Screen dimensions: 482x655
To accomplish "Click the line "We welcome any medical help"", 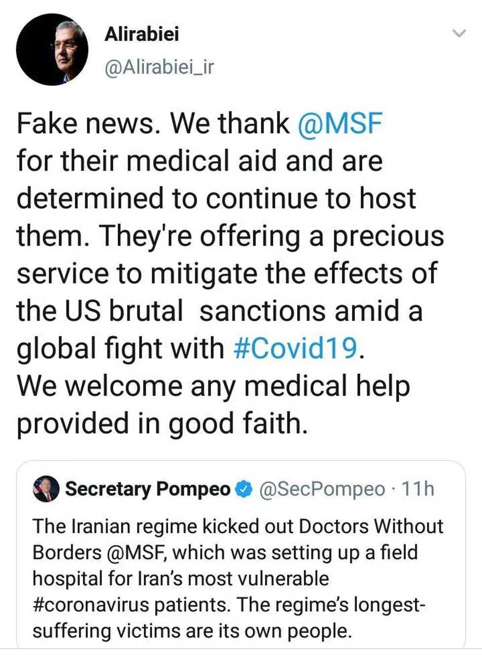I will point(213,386).
